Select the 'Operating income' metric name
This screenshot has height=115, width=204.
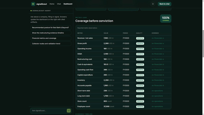click(x=84, y=49)
